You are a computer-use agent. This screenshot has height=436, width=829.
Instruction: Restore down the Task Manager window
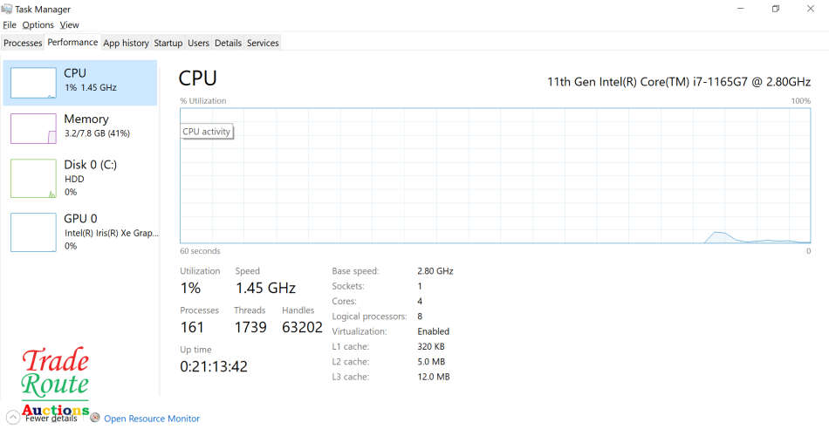click(x=775, y=9)
